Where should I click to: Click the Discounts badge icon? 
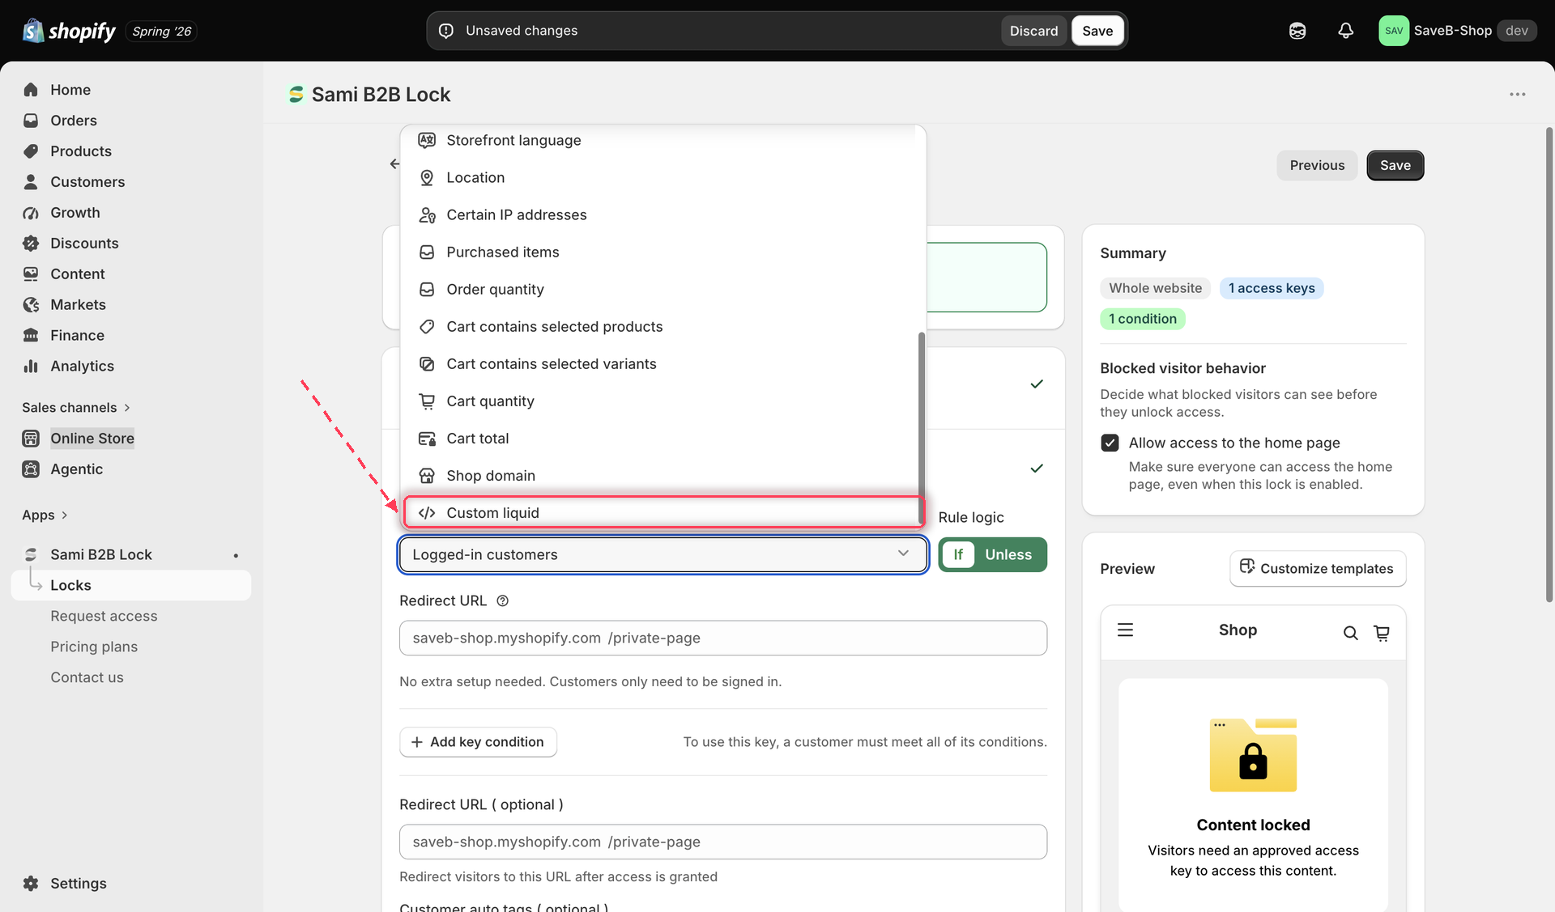[x=31, y=244]
